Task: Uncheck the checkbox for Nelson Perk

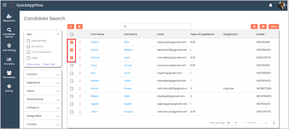Action: [x=72, y=43]
